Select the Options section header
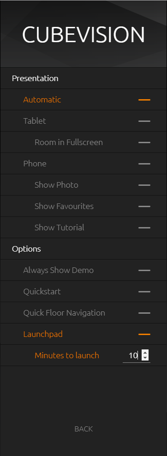Screen dimensions: 167x456 pos(26,249)
